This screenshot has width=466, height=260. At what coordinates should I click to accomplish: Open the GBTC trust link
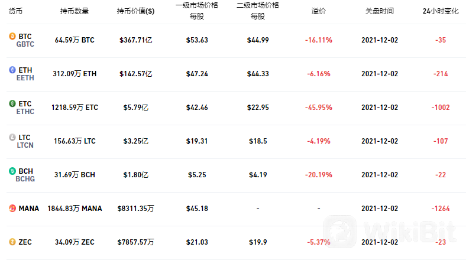[x=25, y=44]
